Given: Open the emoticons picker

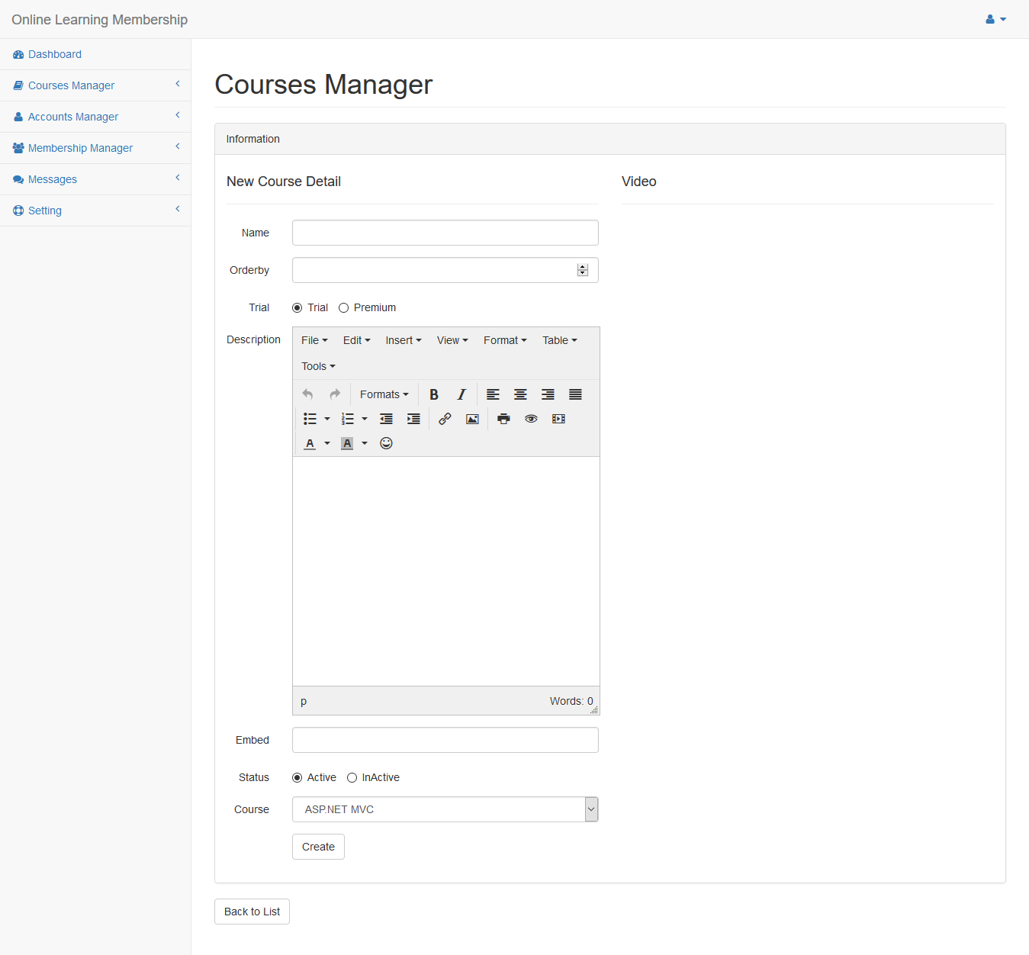Looking at the screenshot, I should [x=386, y=443].
